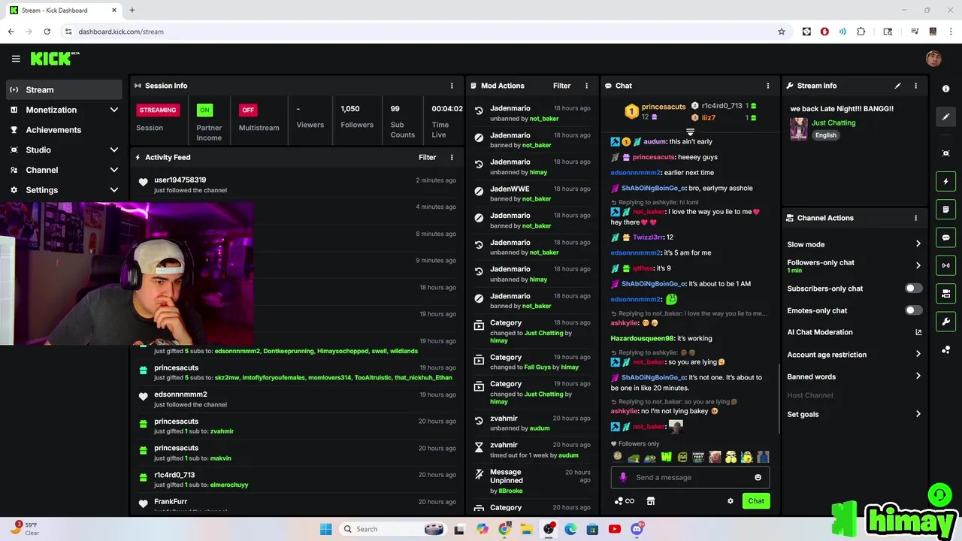Open Activity Feed three-dot menu
962x541 pixels.
tap(452, 157)
